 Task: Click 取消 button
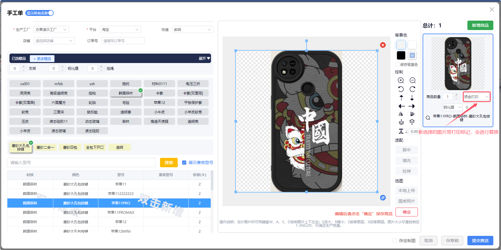(429, 241)
